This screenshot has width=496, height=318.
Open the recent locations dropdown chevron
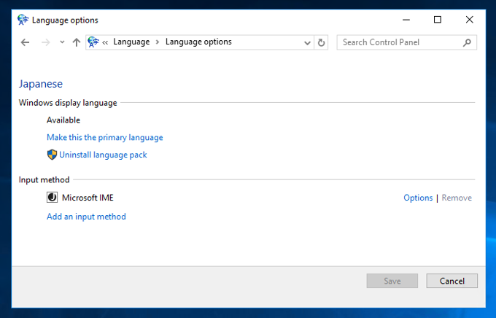(x=62, y=42)
